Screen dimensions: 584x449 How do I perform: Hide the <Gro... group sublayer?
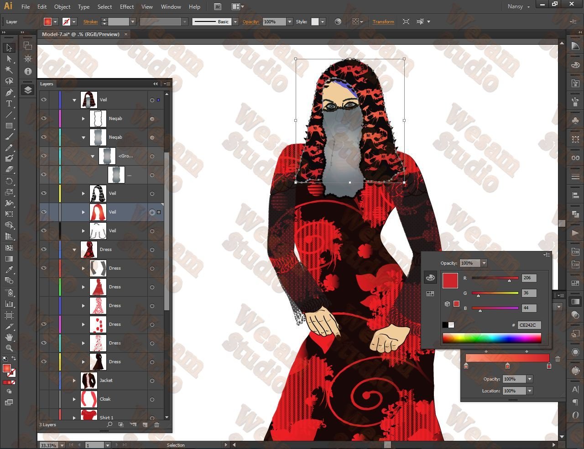point(44,156)
